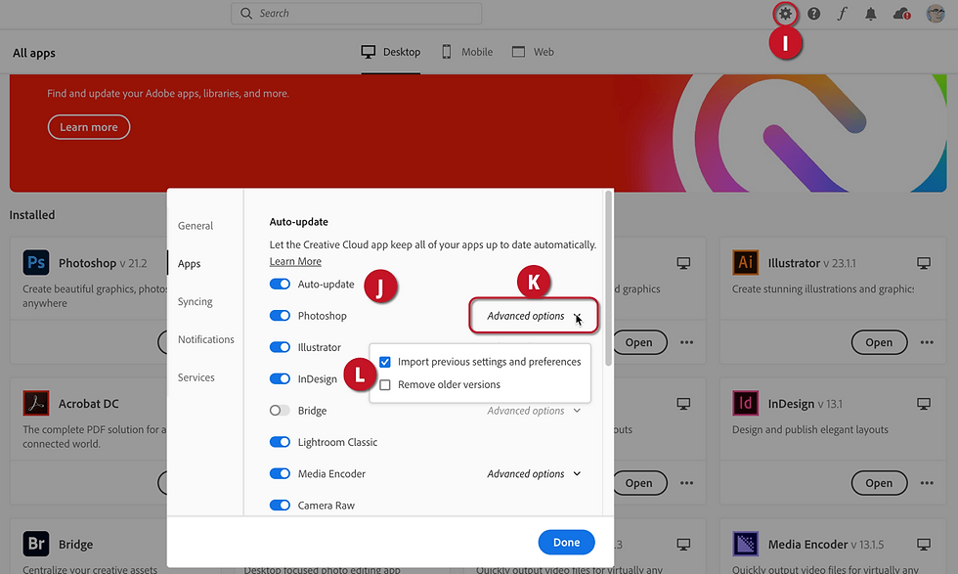The image size is (958, 574).
Task: Open Notifications preferences section
Action: [x=206, y=339]
